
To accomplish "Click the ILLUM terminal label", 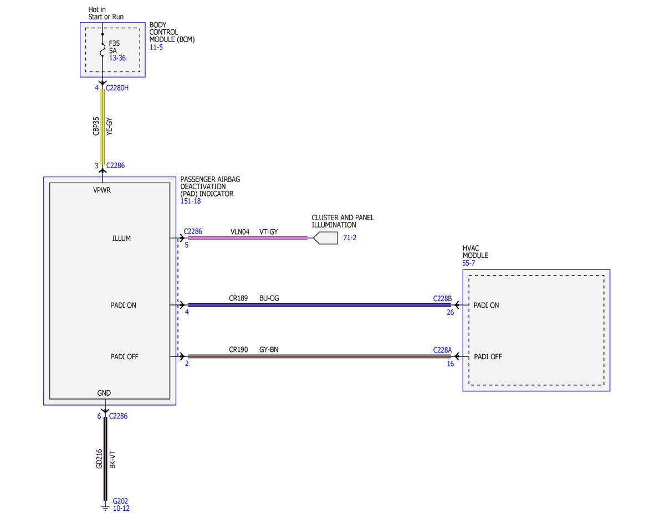I will pos(121,239).
